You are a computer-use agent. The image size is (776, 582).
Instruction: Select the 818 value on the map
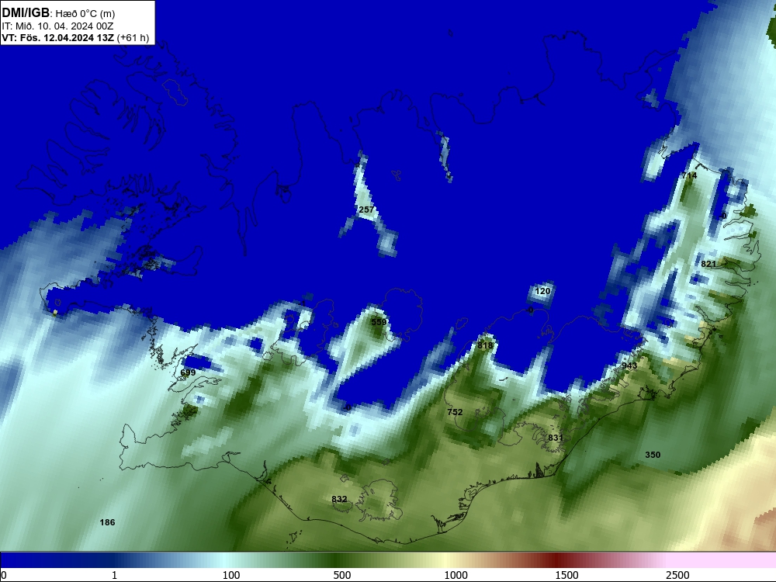(x=485, y=345)
